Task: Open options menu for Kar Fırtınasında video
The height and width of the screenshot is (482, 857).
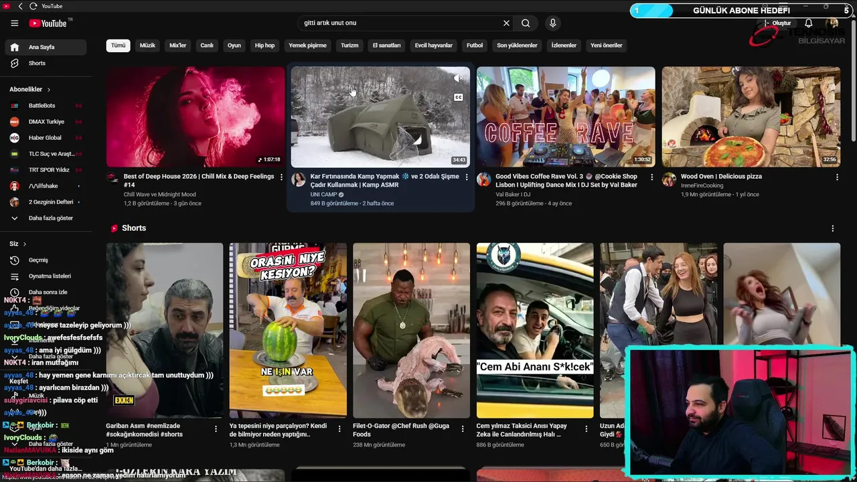Action: [467, 177]
